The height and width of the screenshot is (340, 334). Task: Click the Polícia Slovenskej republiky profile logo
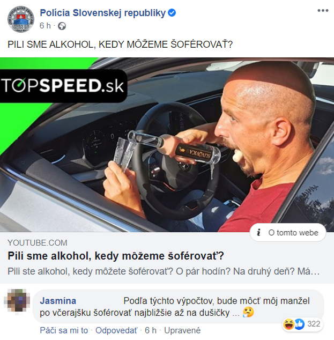pyautogui.click(x=21, y=19)
